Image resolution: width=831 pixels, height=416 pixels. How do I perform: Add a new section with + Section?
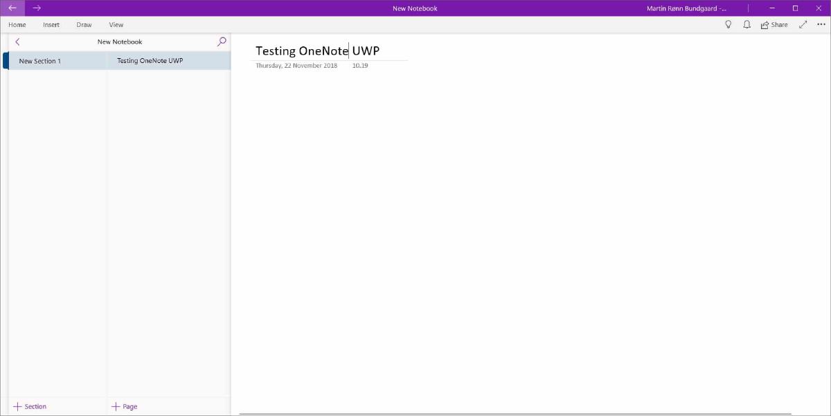click(x=31, y=406)
